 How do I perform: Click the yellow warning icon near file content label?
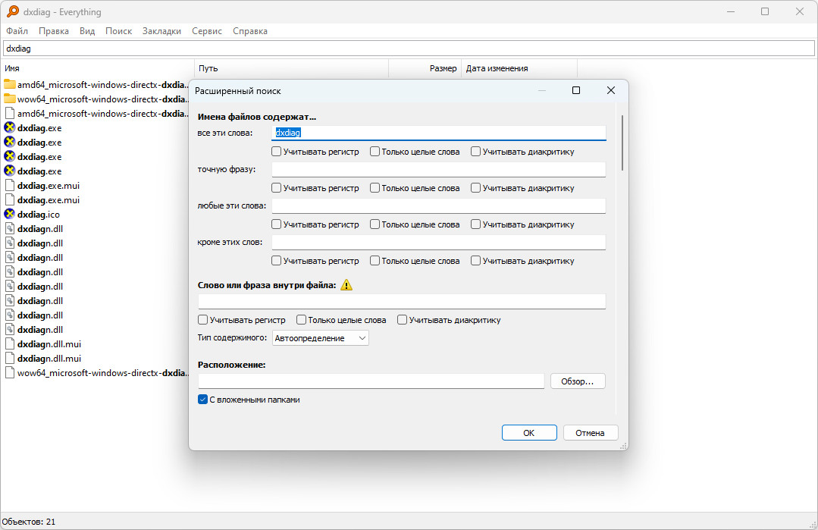tap(346, 285)
